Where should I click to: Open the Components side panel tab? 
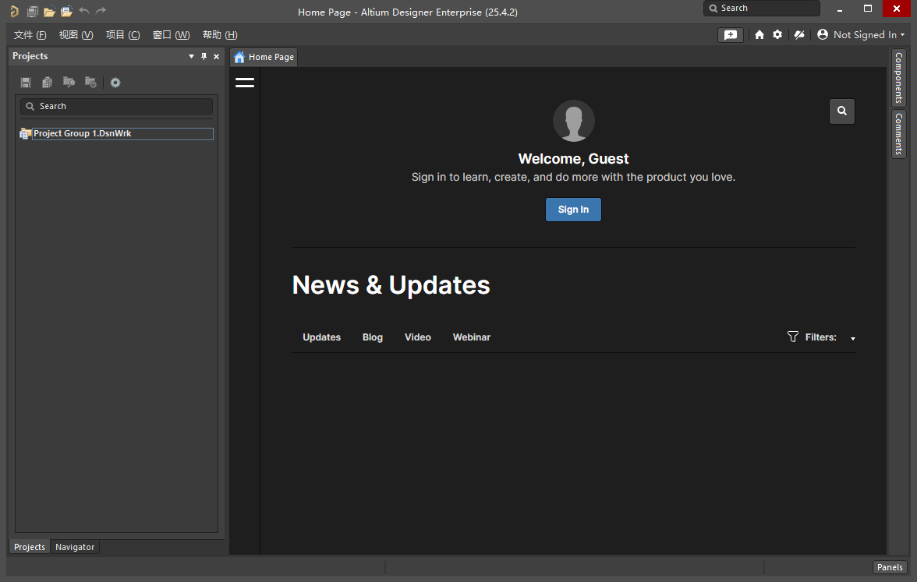[898, 78]
